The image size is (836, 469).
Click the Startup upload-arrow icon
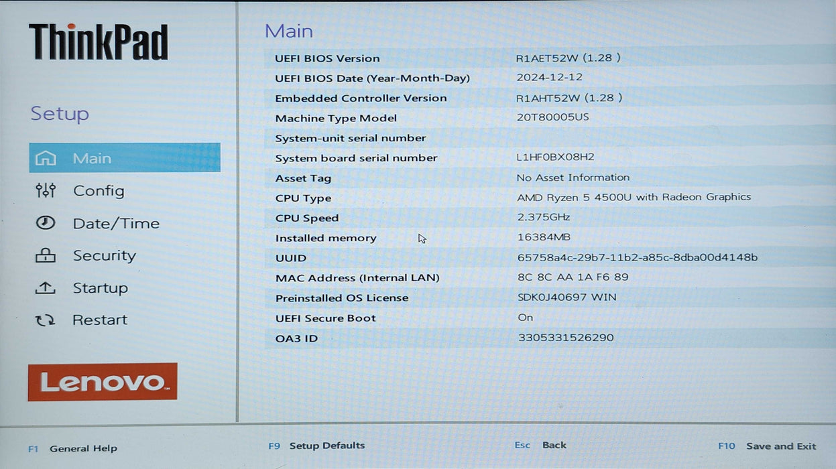point(46,287)
